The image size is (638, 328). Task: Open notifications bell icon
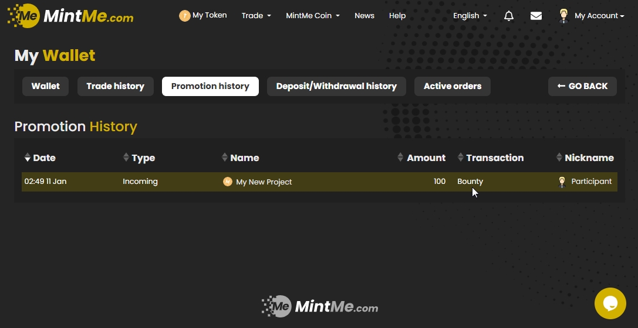click(509, 16)
